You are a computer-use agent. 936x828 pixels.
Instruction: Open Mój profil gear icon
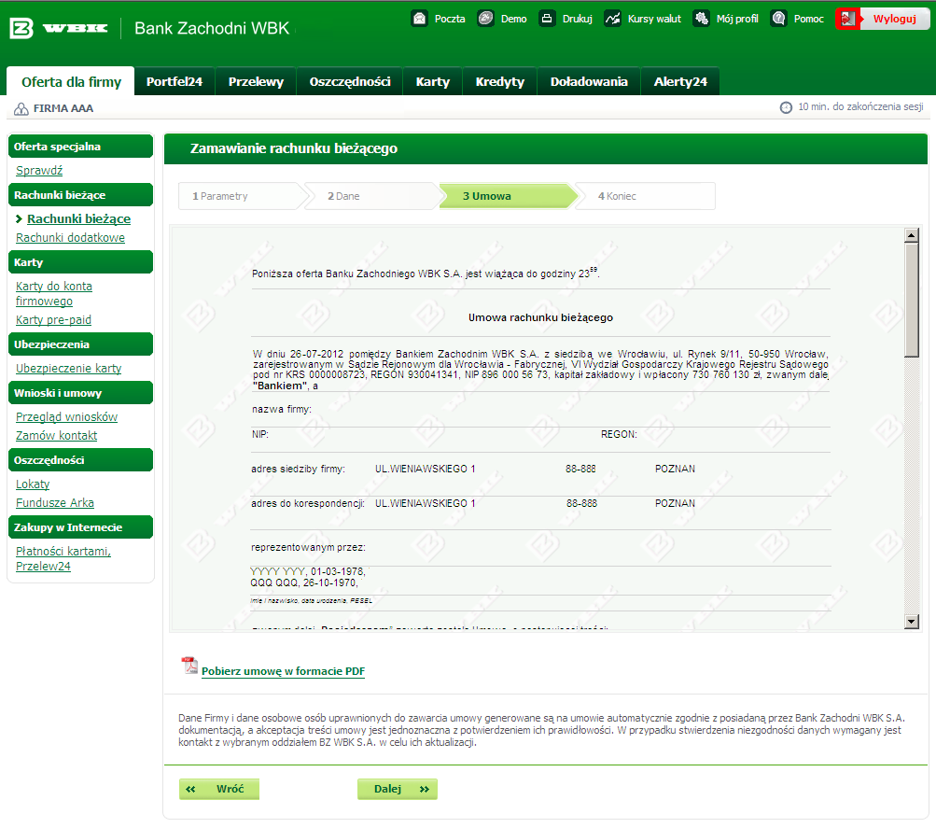pyautogui.click(x=701, y=19)
